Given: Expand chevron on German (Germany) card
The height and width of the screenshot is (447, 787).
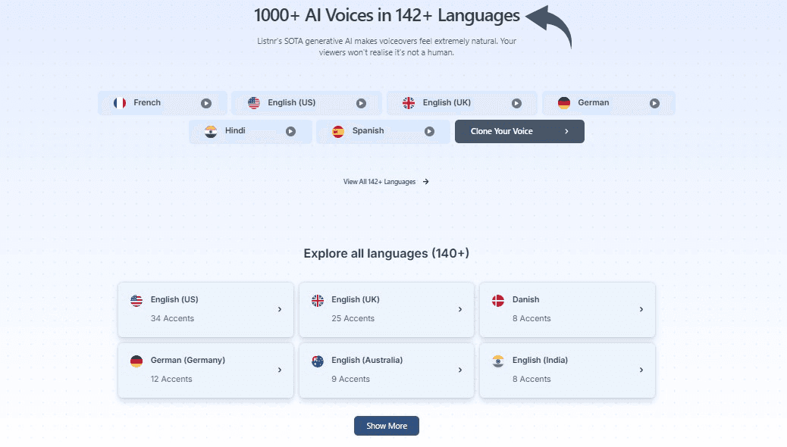Looking at the screenshot, I should coord(280,370).
